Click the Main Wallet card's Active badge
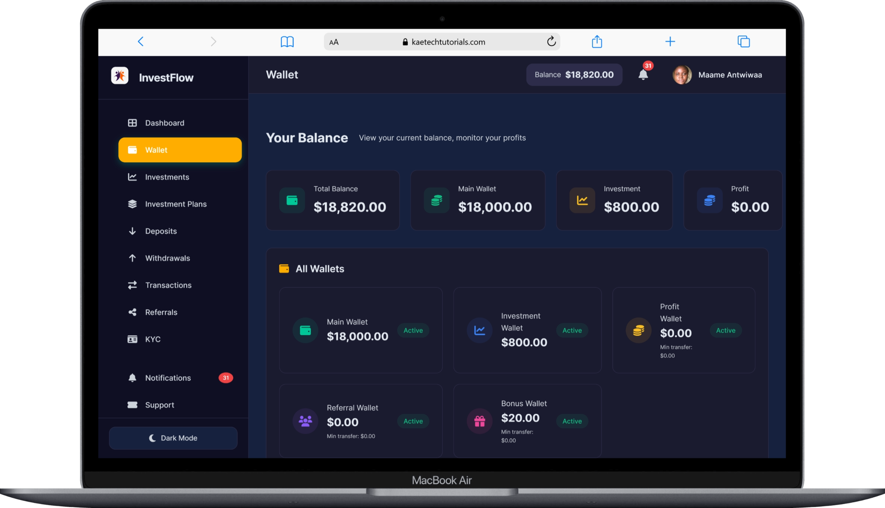Image resolution: width=885 pixels, height=508 pixels. pyautogui.click(x=413, y=330)
